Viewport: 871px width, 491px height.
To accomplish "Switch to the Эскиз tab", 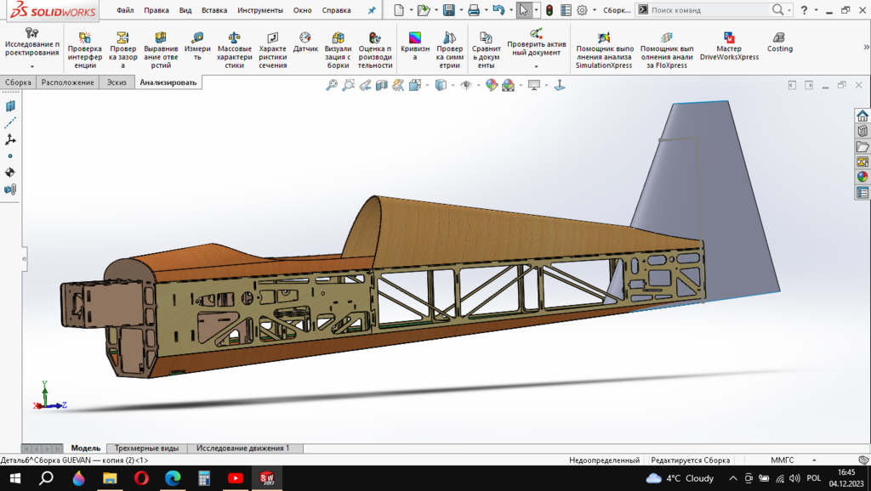I will [116, 82].
